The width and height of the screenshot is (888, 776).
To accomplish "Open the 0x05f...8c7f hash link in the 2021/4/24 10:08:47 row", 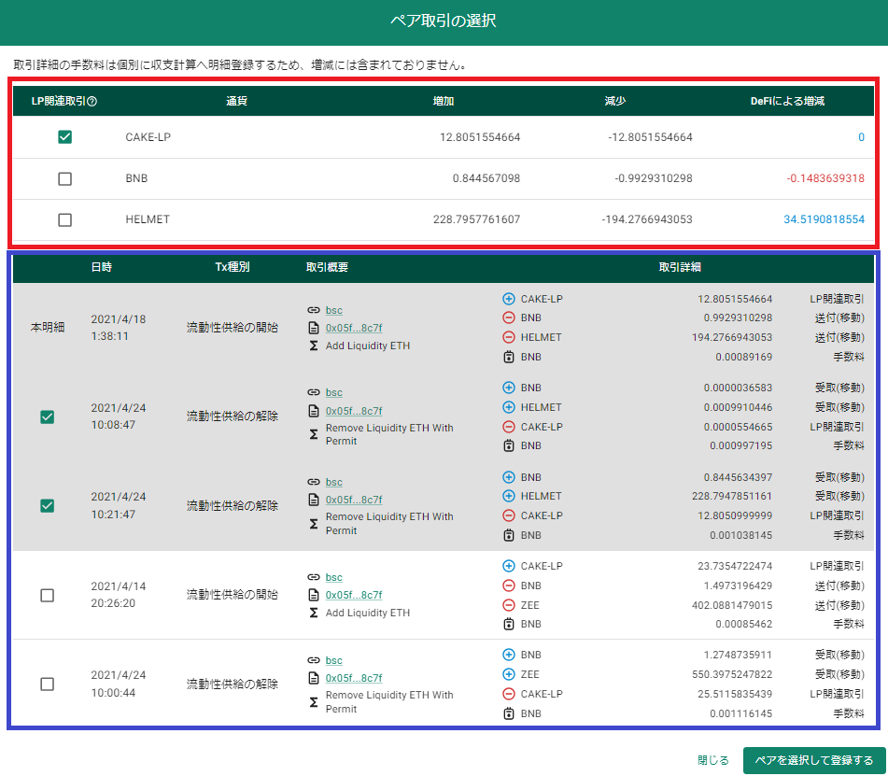I will coord(354,411).
